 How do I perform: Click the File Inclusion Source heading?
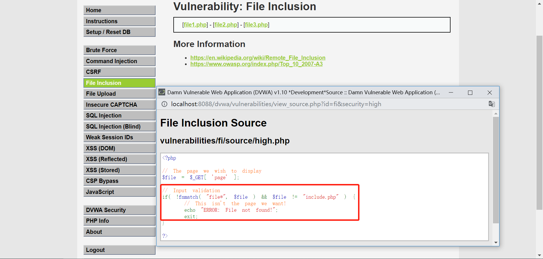click(x=213, y=123)
